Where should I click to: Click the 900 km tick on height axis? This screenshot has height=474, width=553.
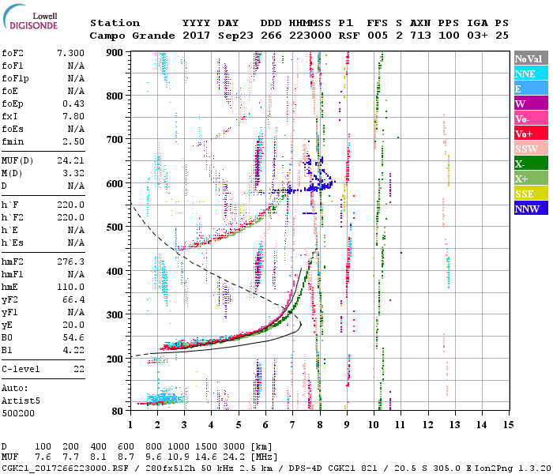point(115,52)
